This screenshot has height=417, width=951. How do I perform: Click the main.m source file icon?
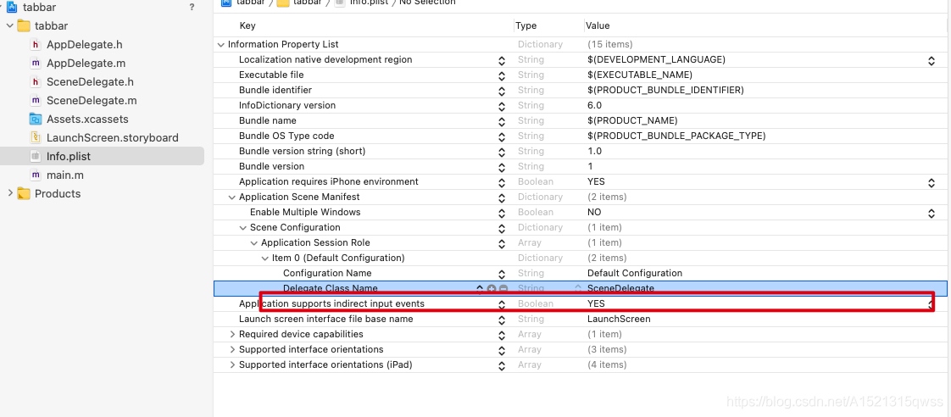point(36,175)
